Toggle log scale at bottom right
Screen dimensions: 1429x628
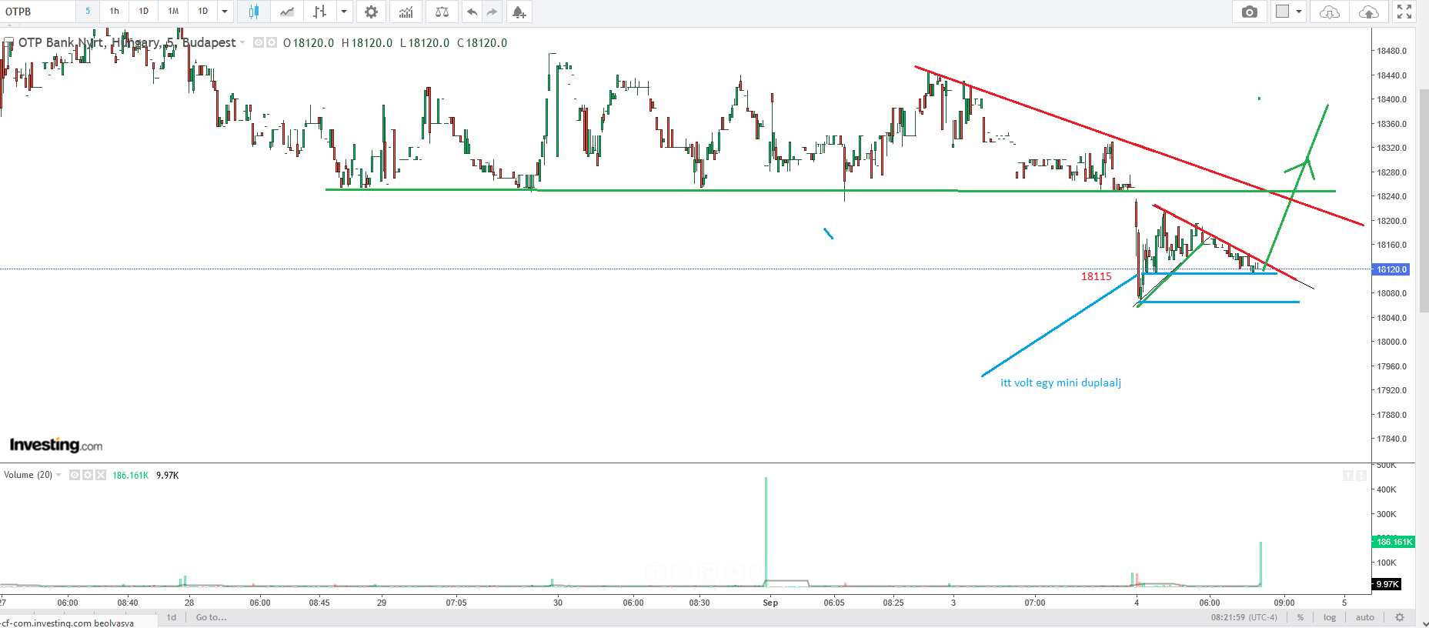click(x=1330, y=617)
